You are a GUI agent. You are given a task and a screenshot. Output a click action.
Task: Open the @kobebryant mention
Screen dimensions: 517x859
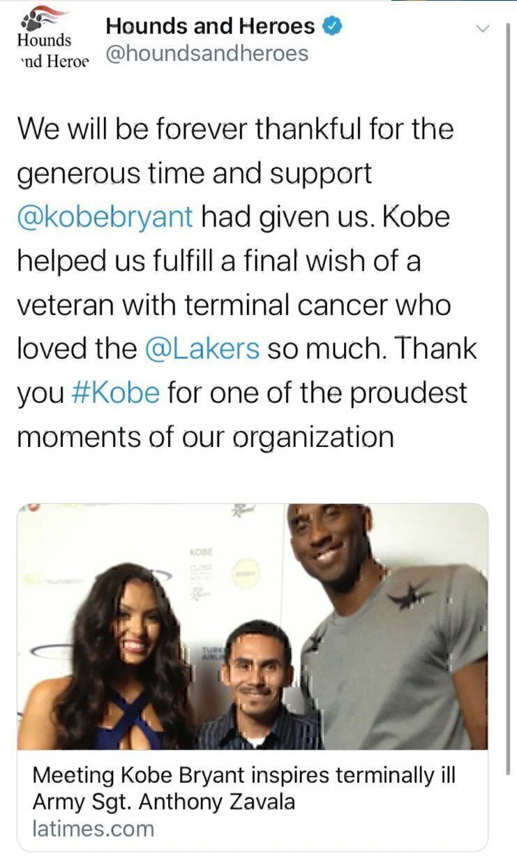[105, 216]
